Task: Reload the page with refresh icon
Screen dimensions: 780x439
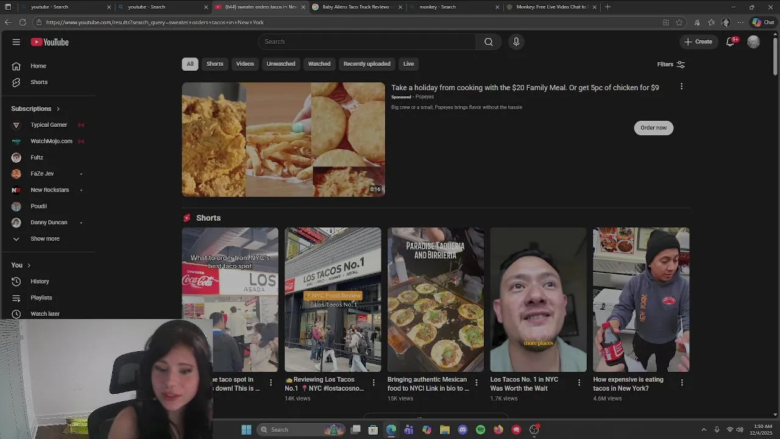Action: pos(23,23)
